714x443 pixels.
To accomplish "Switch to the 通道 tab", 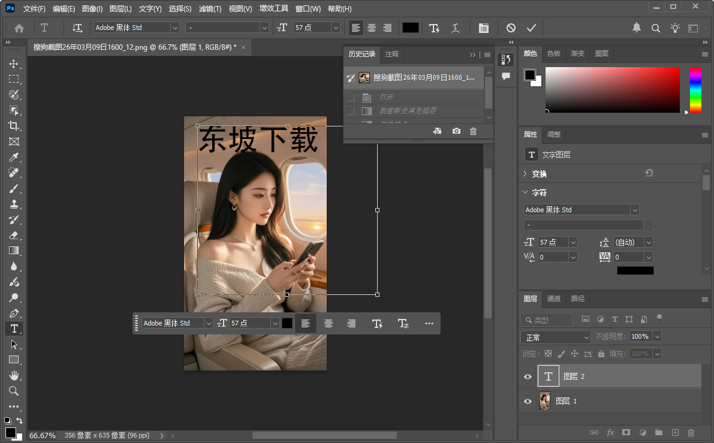I will [x=553, y=299].
